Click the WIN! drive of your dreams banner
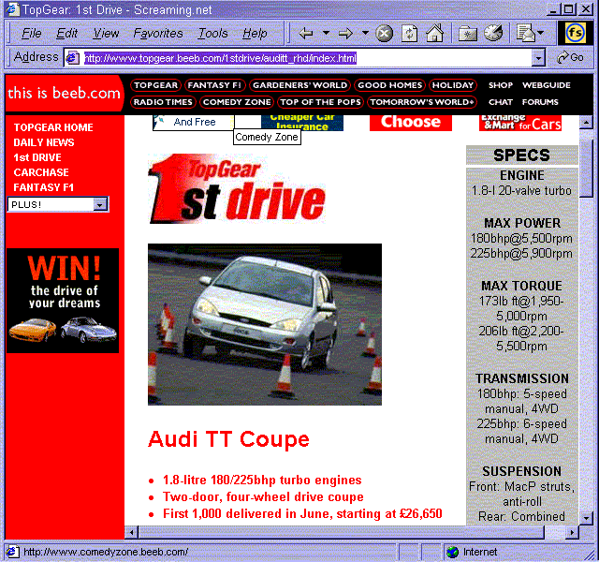 click(63, 301)
